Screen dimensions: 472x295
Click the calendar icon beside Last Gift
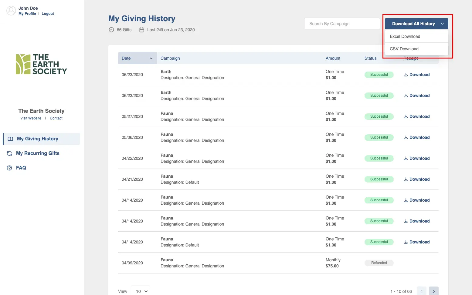[x=142, y=30]
